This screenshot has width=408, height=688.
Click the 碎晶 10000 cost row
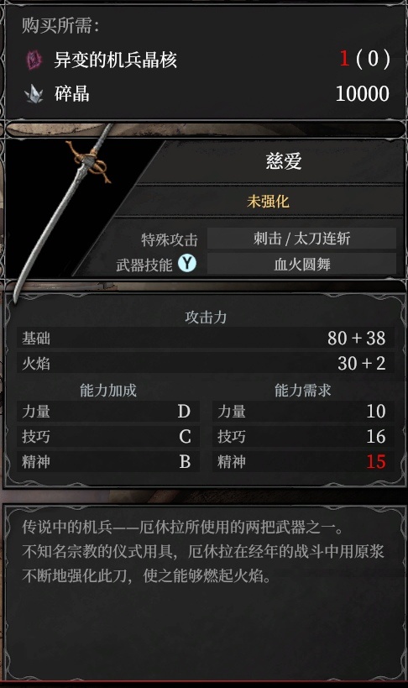point(207,93)
